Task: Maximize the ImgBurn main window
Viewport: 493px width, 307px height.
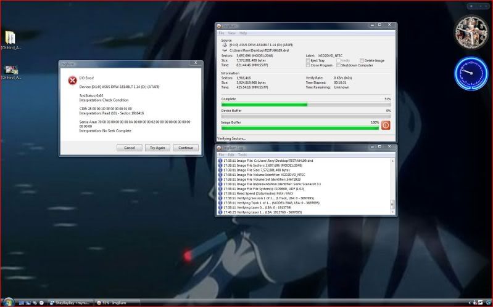Action: (x=380, y=25)
